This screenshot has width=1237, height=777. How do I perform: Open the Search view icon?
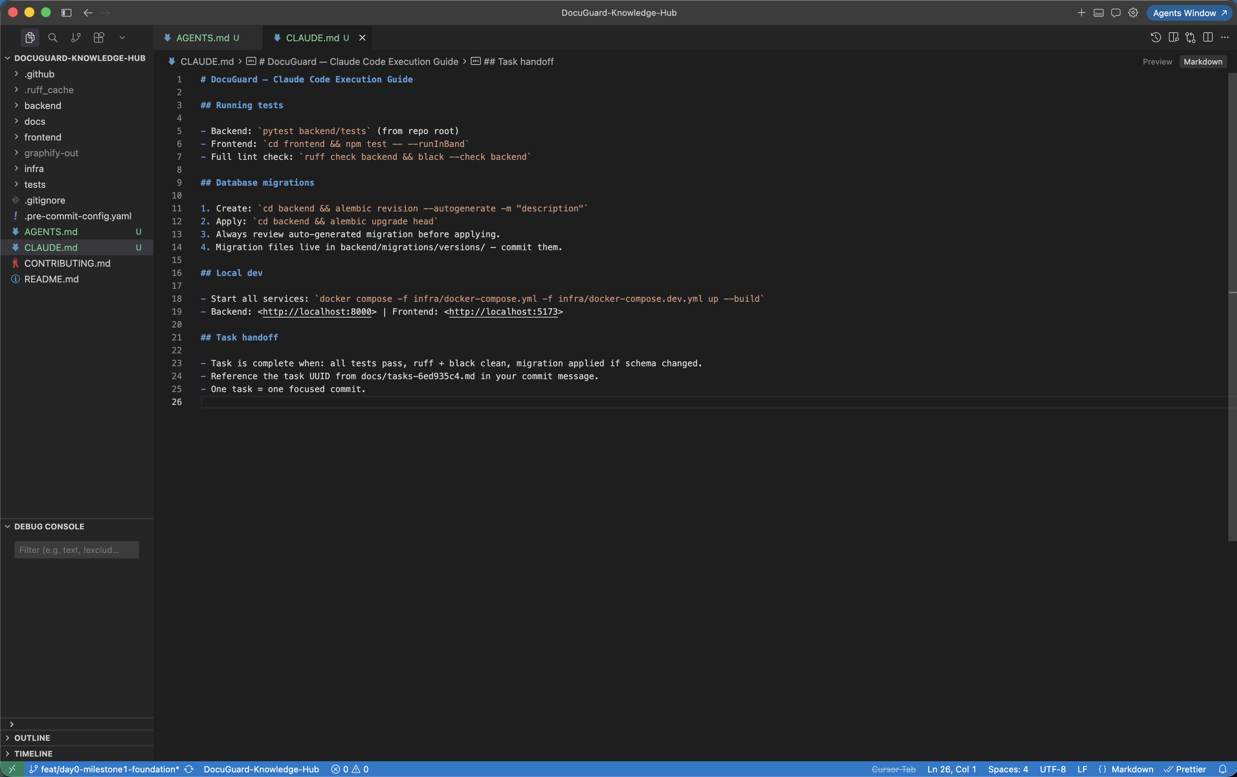tap(52, 38)
